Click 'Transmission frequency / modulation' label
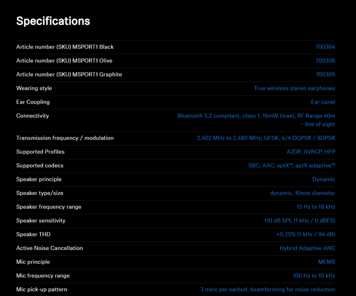The width and height of the screenshot is (356, 296). [x=65, y=138]
